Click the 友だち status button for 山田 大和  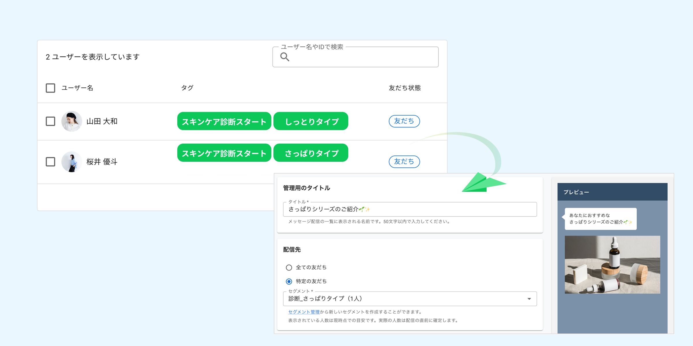pyautogui.click(x=404, y=121)
